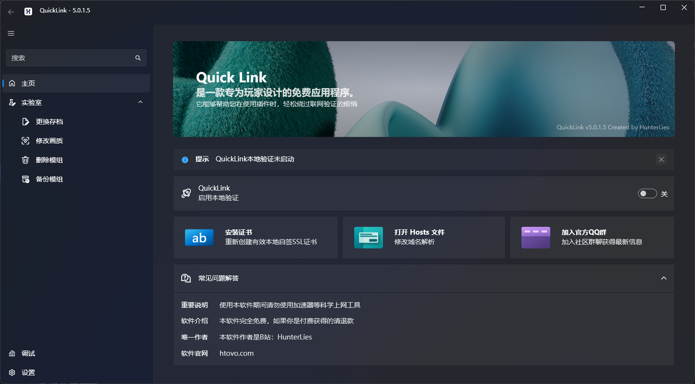This screenshot has width=695, height=384.
Task: Click the 打开 Hosts 文件 card
Action: 424,237
